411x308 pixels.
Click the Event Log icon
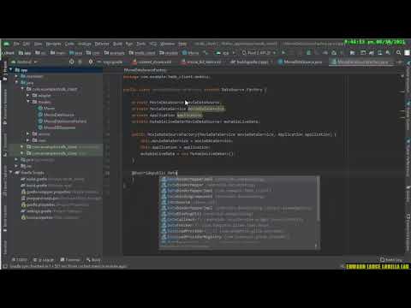click(383, 260)
